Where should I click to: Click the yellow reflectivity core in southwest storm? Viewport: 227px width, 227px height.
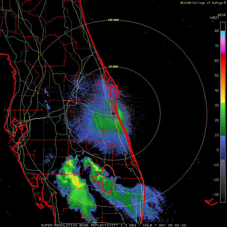75,180
